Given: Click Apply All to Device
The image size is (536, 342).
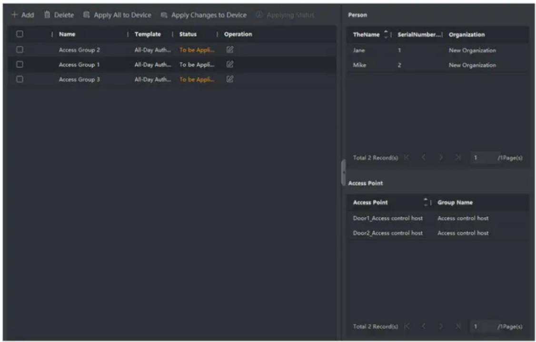Looking at the screenshot, I should click(117, 15).
